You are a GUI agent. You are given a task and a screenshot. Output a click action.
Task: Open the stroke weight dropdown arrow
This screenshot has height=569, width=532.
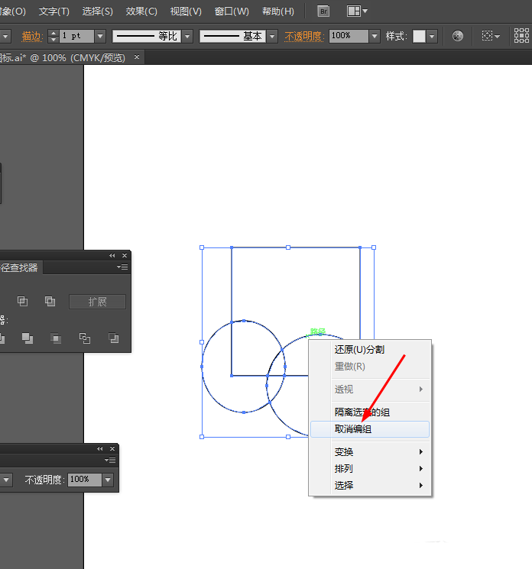[x=100, y=36]
